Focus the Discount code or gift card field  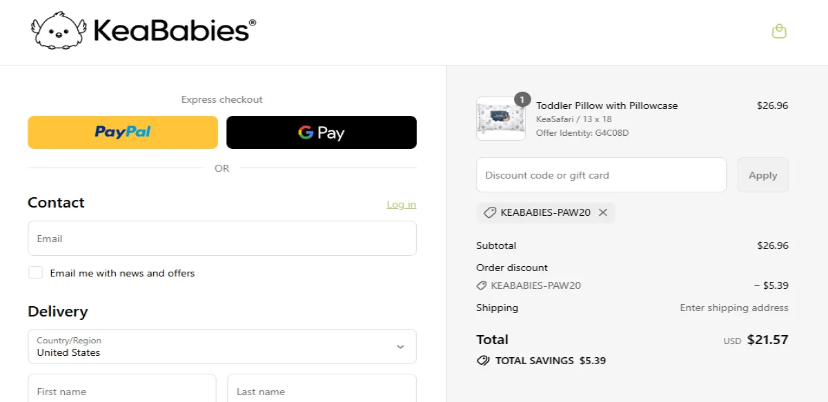click(601, 175)
